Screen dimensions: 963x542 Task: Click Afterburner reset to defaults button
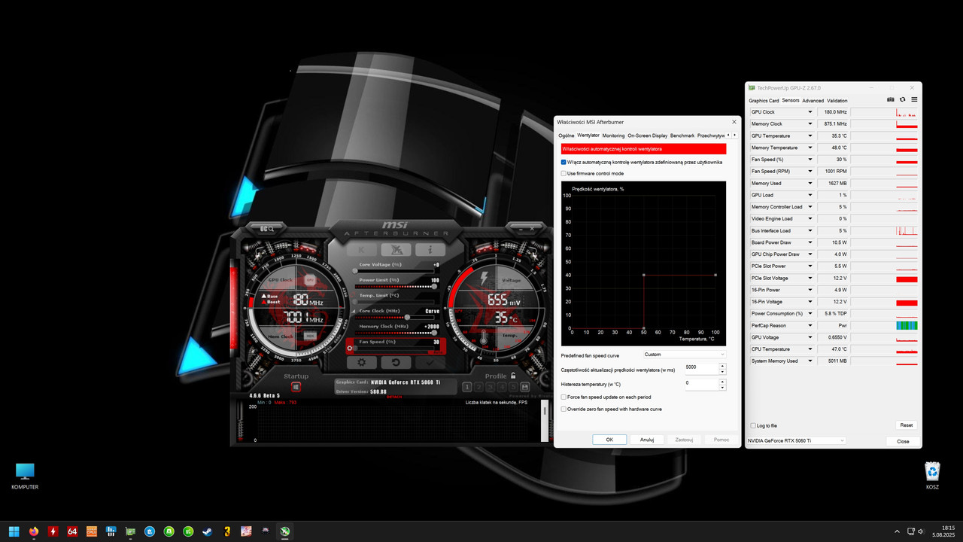pos(396,362)
